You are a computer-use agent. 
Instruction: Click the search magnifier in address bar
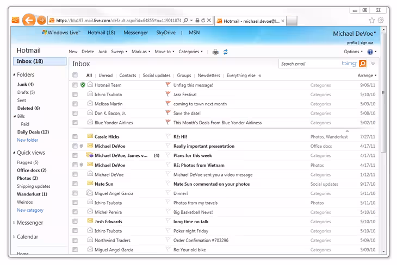coord(186,20)
